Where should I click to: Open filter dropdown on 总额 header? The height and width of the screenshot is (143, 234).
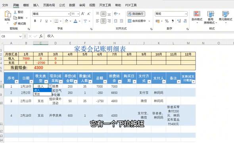pyautogui.click(x=105, y=81)
